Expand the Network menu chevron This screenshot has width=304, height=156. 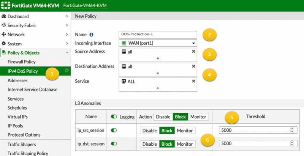[x=67, y=35]
